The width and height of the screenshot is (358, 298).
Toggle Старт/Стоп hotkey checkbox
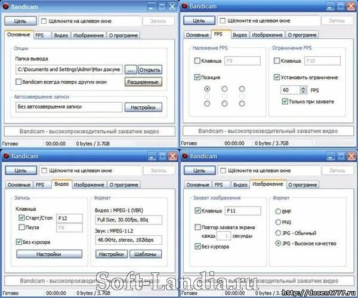pyautogui.click(x=21, y=218)
